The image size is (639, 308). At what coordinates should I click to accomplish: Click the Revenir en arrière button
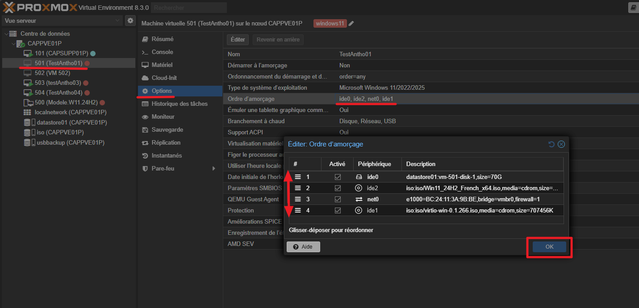click(278, 40)
